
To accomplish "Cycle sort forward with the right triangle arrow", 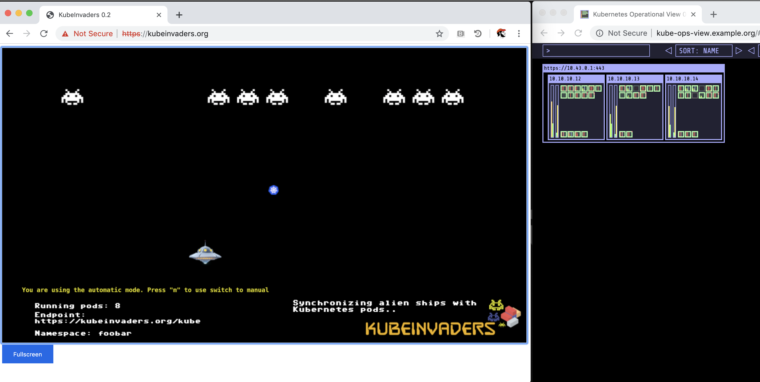I will [x=739, y=50].
